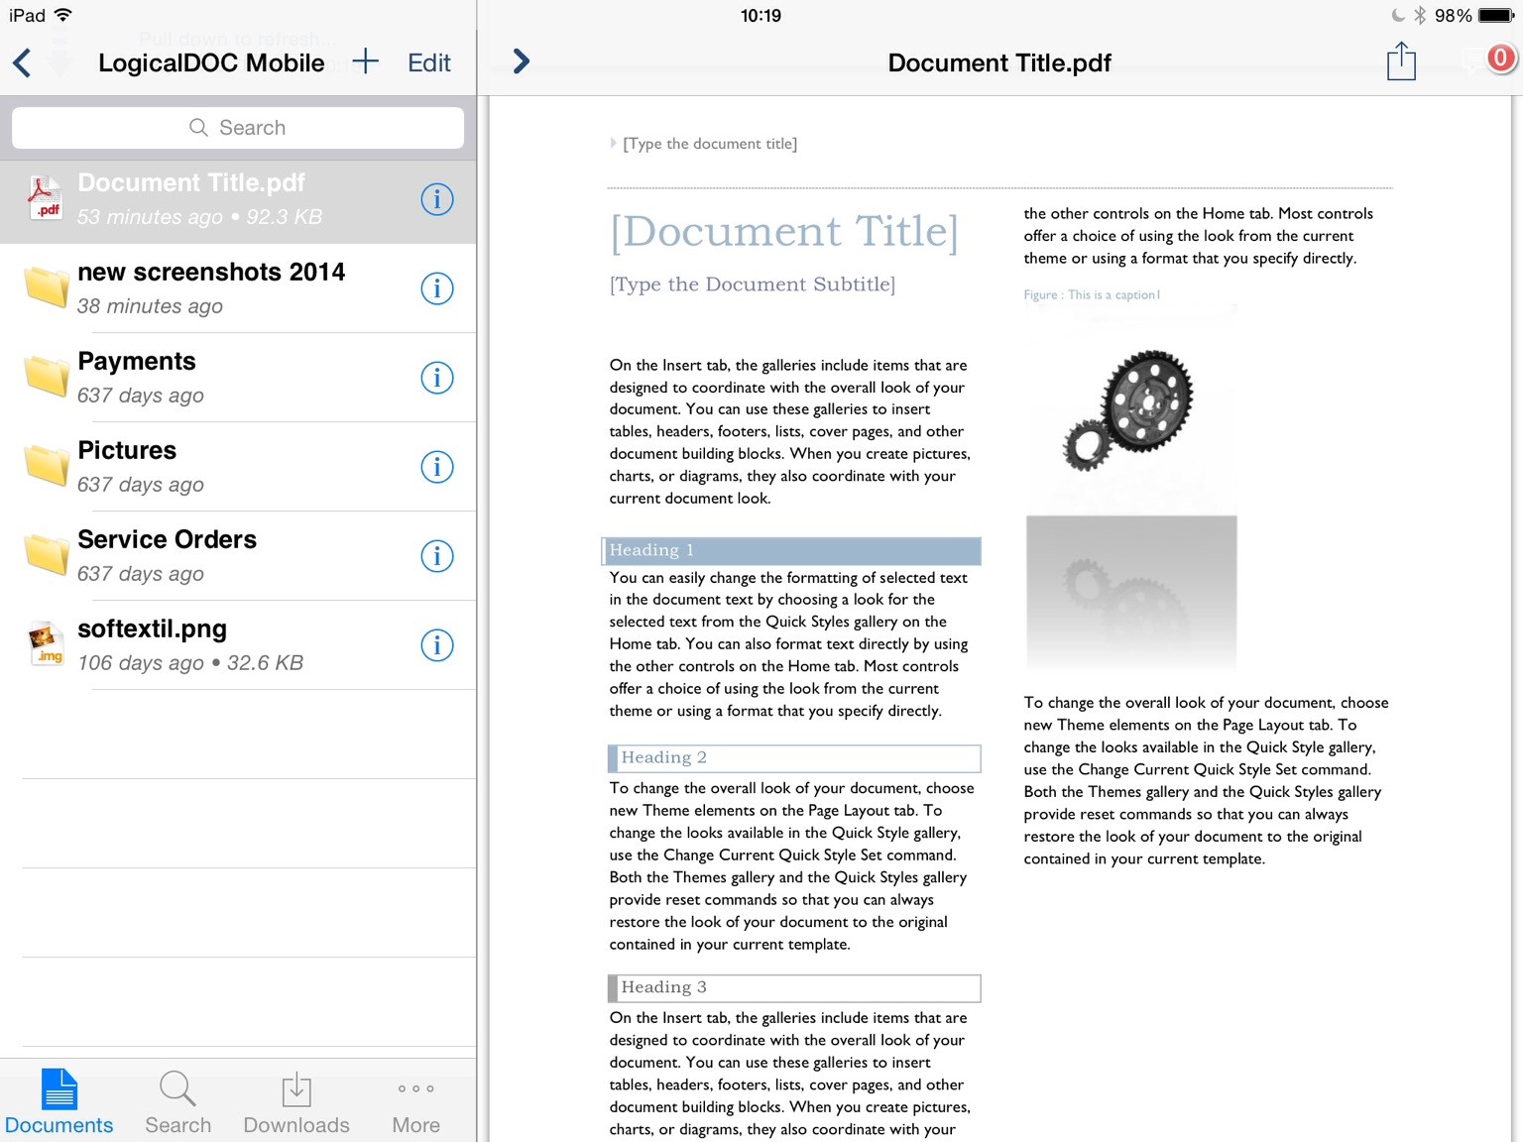
Task: Tap the plus icon to add an item
Action: 365,61
